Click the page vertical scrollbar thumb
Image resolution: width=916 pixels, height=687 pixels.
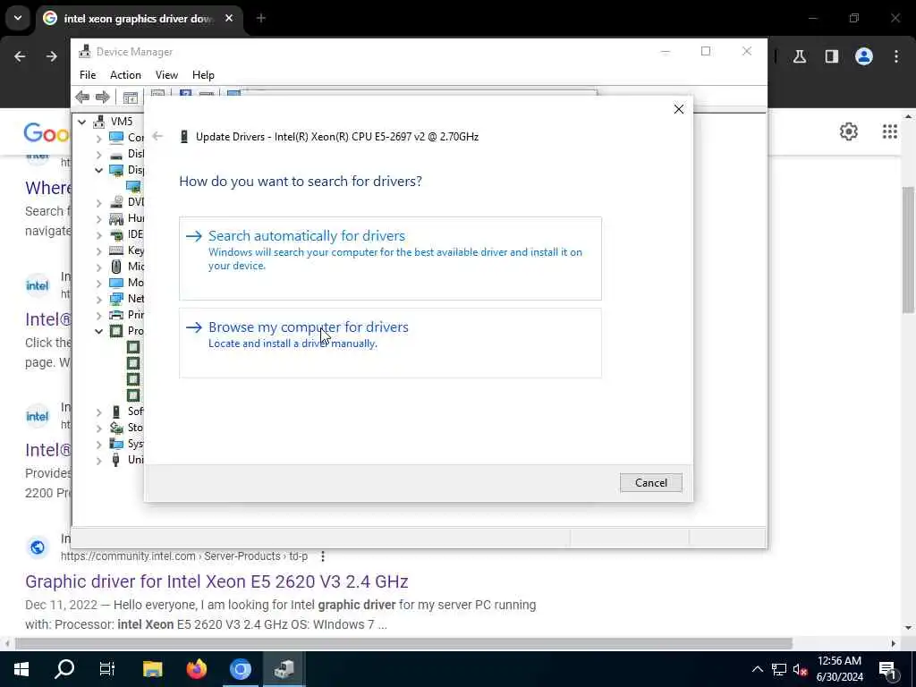click(x=909, y=250)
